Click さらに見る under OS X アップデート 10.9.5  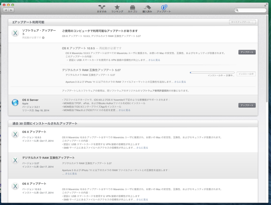[x=154, y=60]
